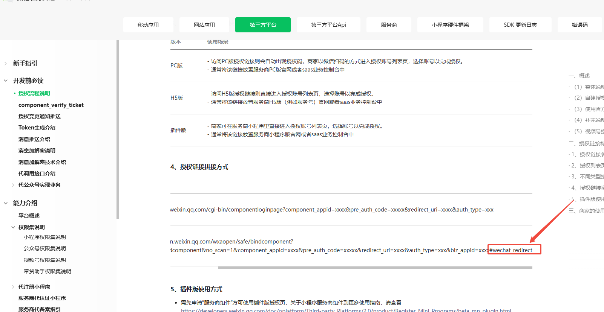604x312 pixels.
Task: Select 消息推送介绍 in sidebar
Action: coord(34,139)
